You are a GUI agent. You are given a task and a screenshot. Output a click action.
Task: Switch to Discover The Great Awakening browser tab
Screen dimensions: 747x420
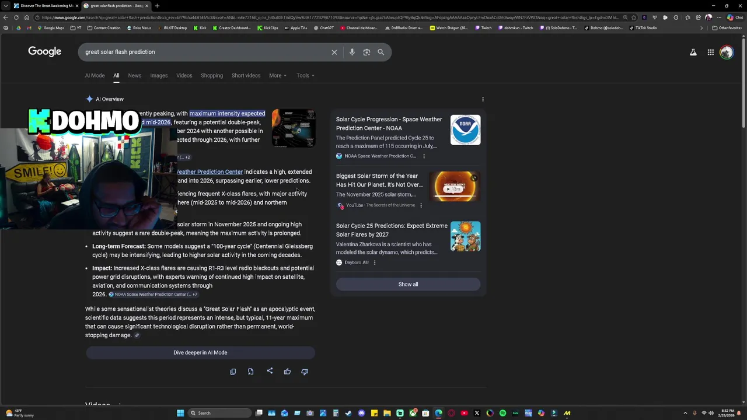44,6
